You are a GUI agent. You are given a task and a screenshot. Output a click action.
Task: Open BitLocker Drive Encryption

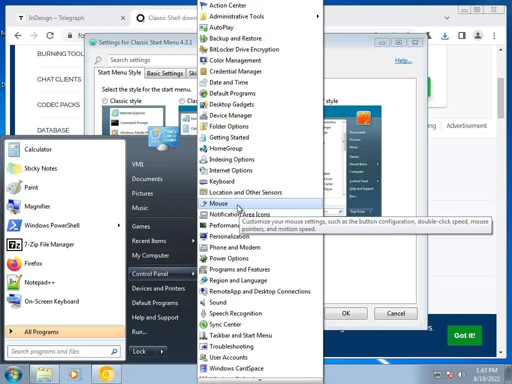coord(260,49)
